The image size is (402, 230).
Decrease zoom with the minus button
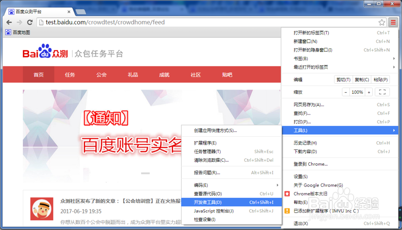pyautogui.click(x=346, y=92)
